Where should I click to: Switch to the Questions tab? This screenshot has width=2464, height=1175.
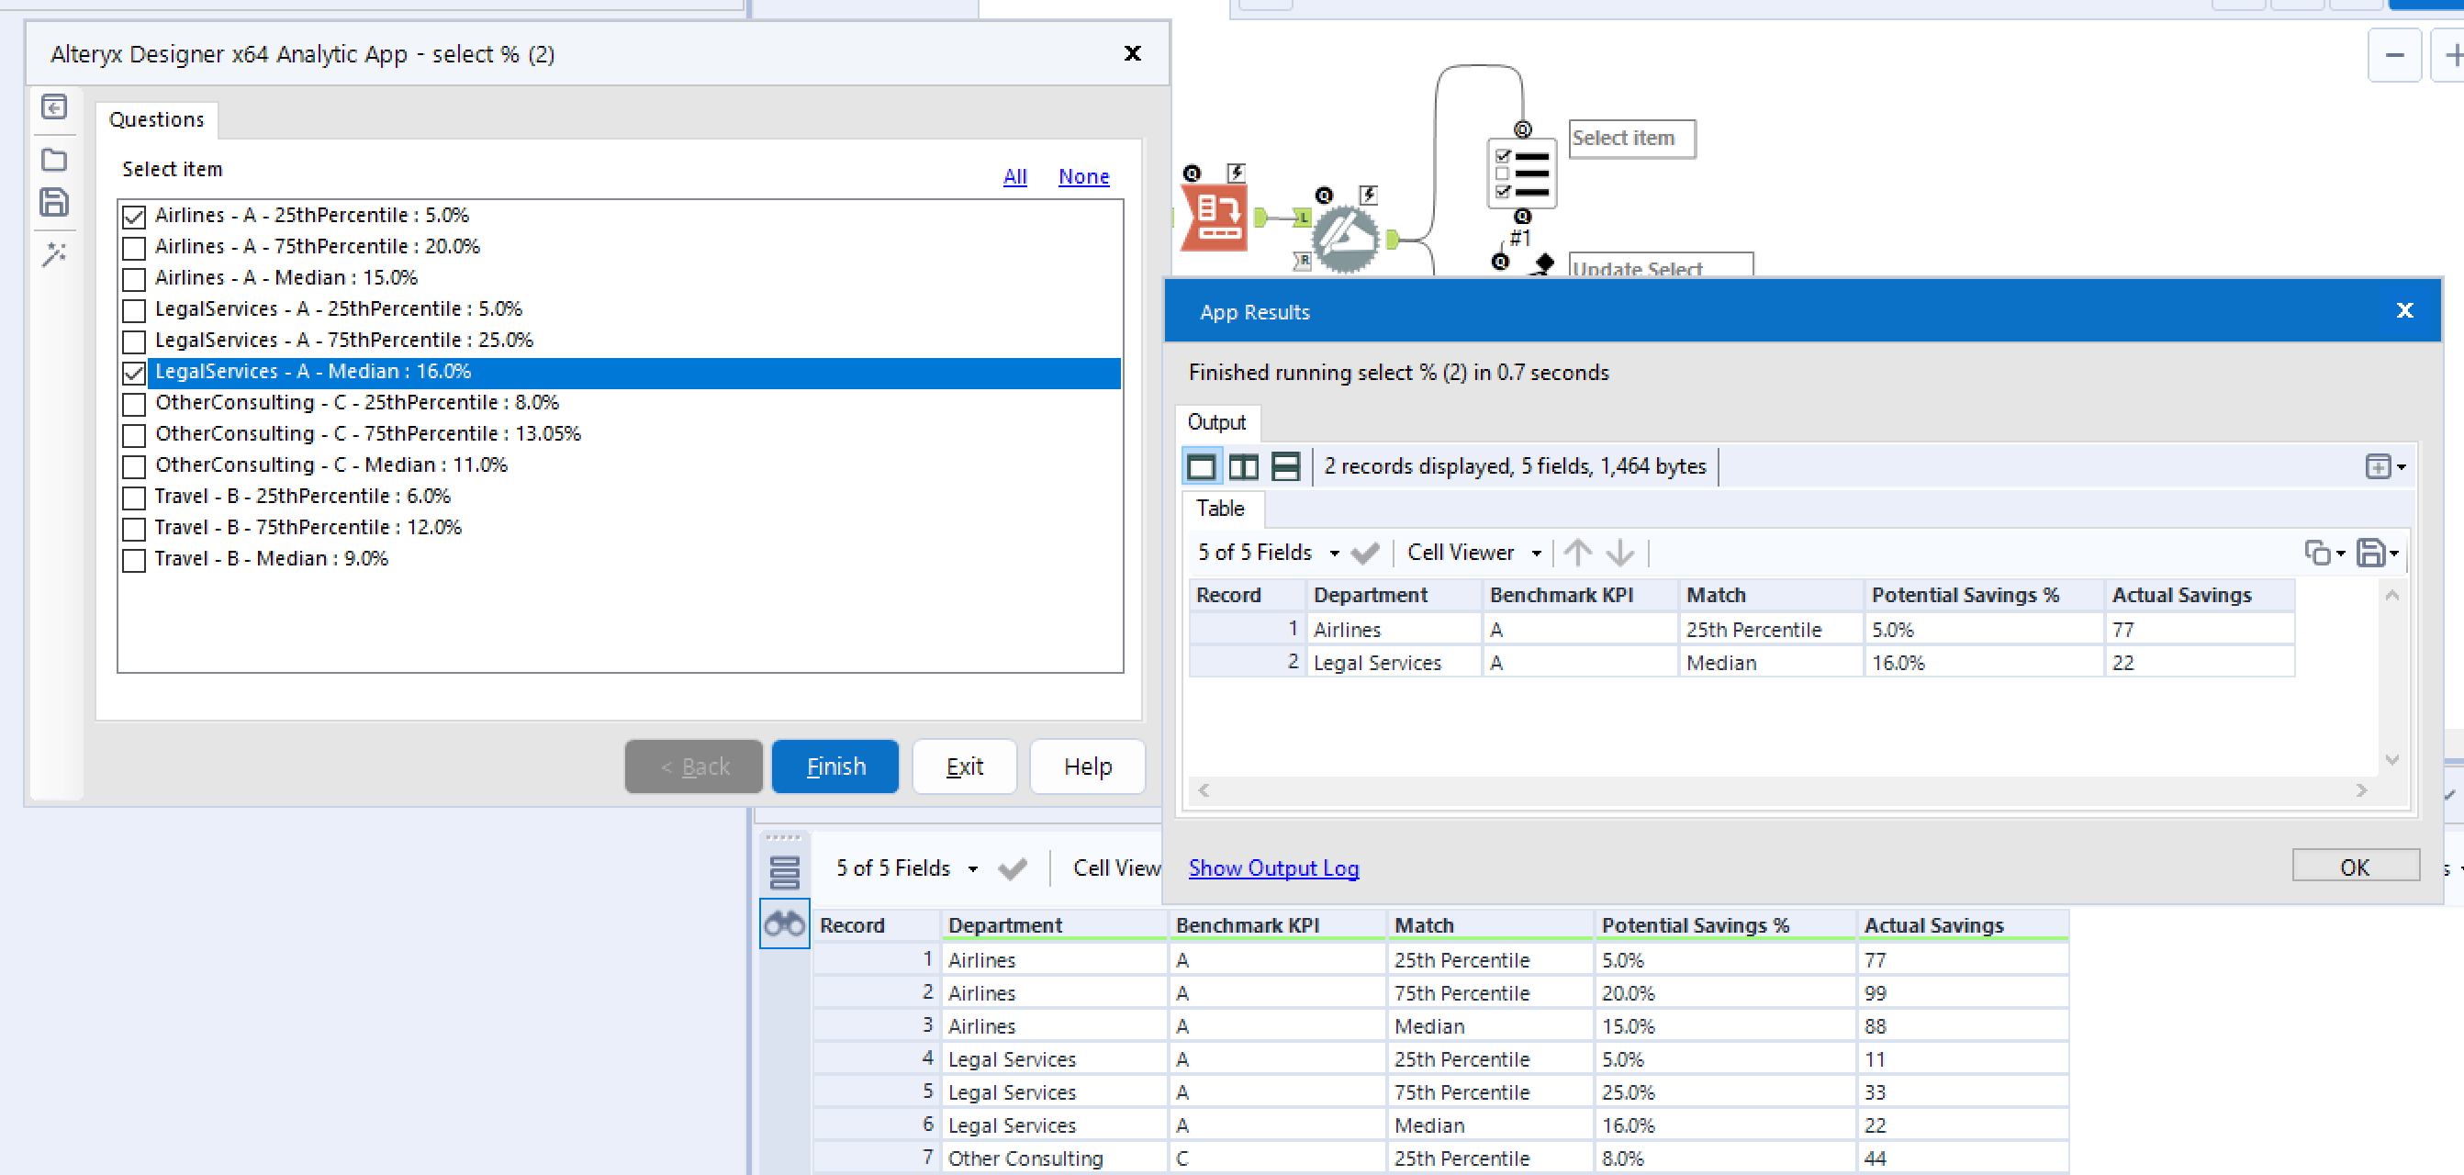(156, 119)
